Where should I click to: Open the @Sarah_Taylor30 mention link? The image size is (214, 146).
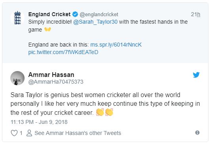pyautogui.click(x=95, y=22)
